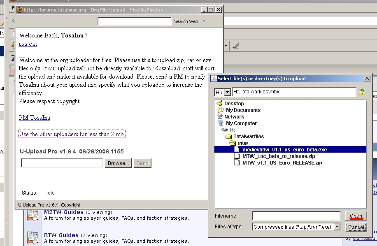Click the Log Out link
Image resolution: width=377 pixels, height=246 pixels.
coord(28,44)
